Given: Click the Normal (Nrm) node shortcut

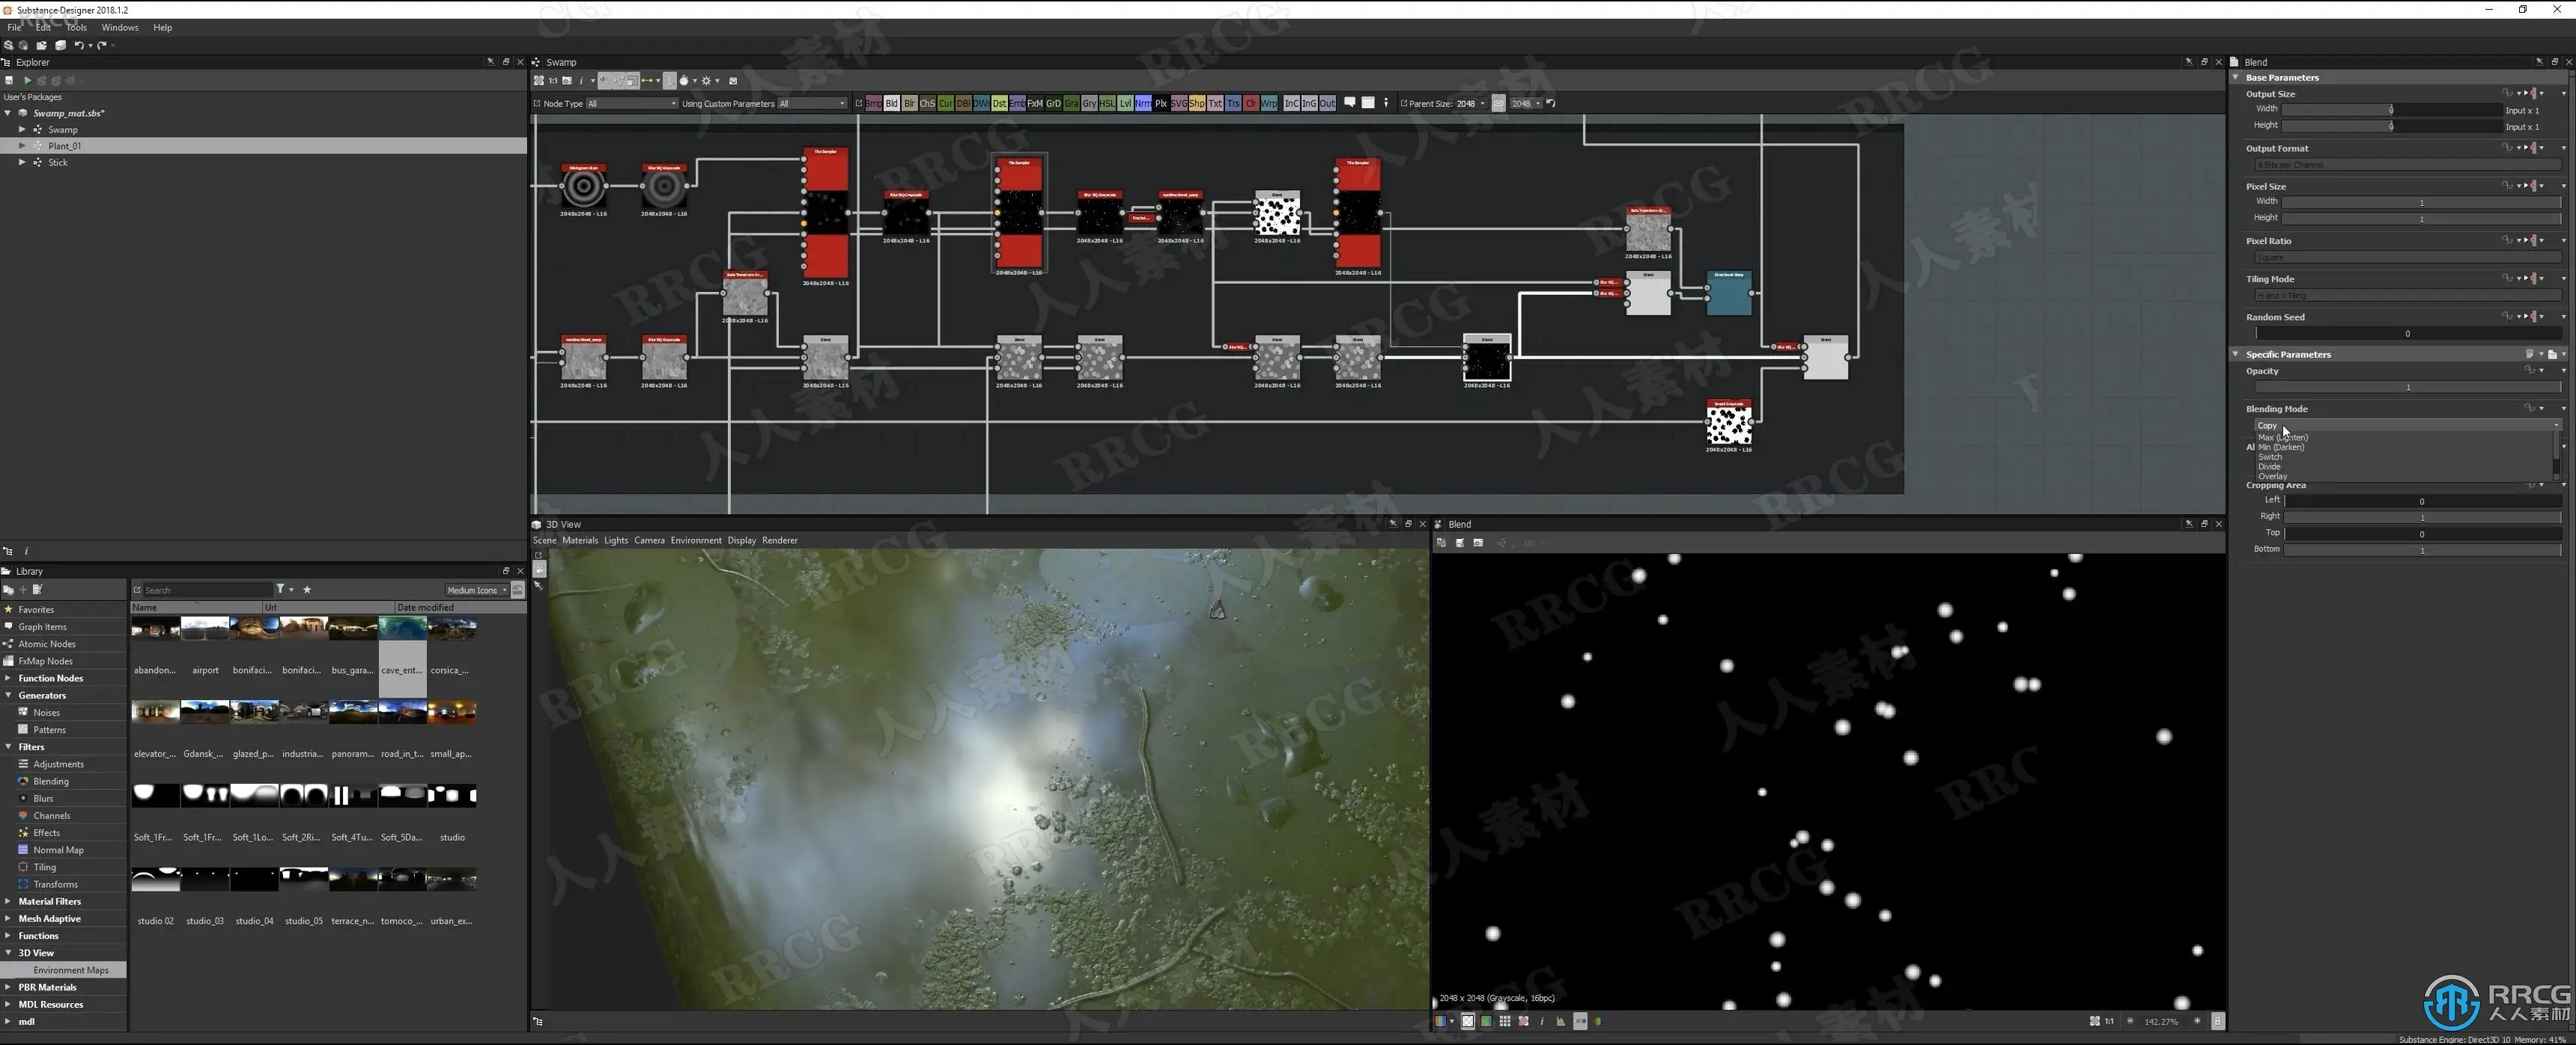Looking at the screenshot, I should 1143,103.
